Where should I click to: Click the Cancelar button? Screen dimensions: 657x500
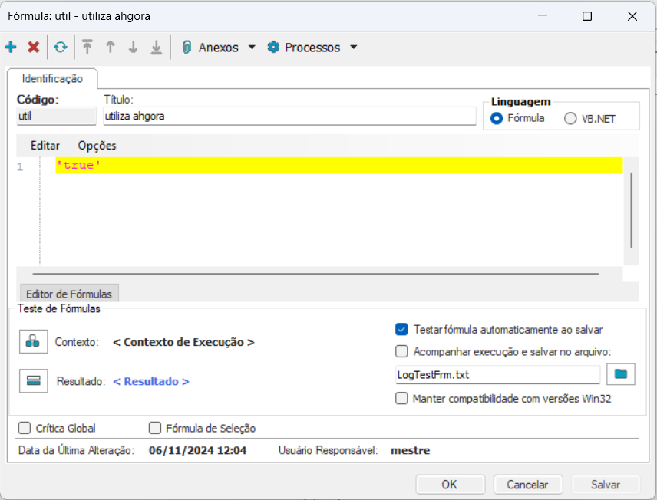click(527, 485)
